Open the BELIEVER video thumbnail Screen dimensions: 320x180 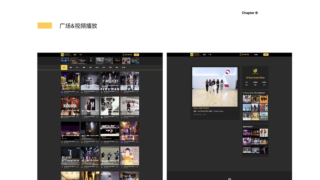coord(70,156)
